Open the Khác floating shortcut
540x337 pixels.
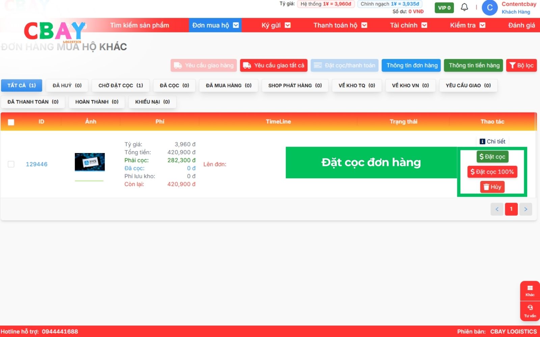coord(530,291)
